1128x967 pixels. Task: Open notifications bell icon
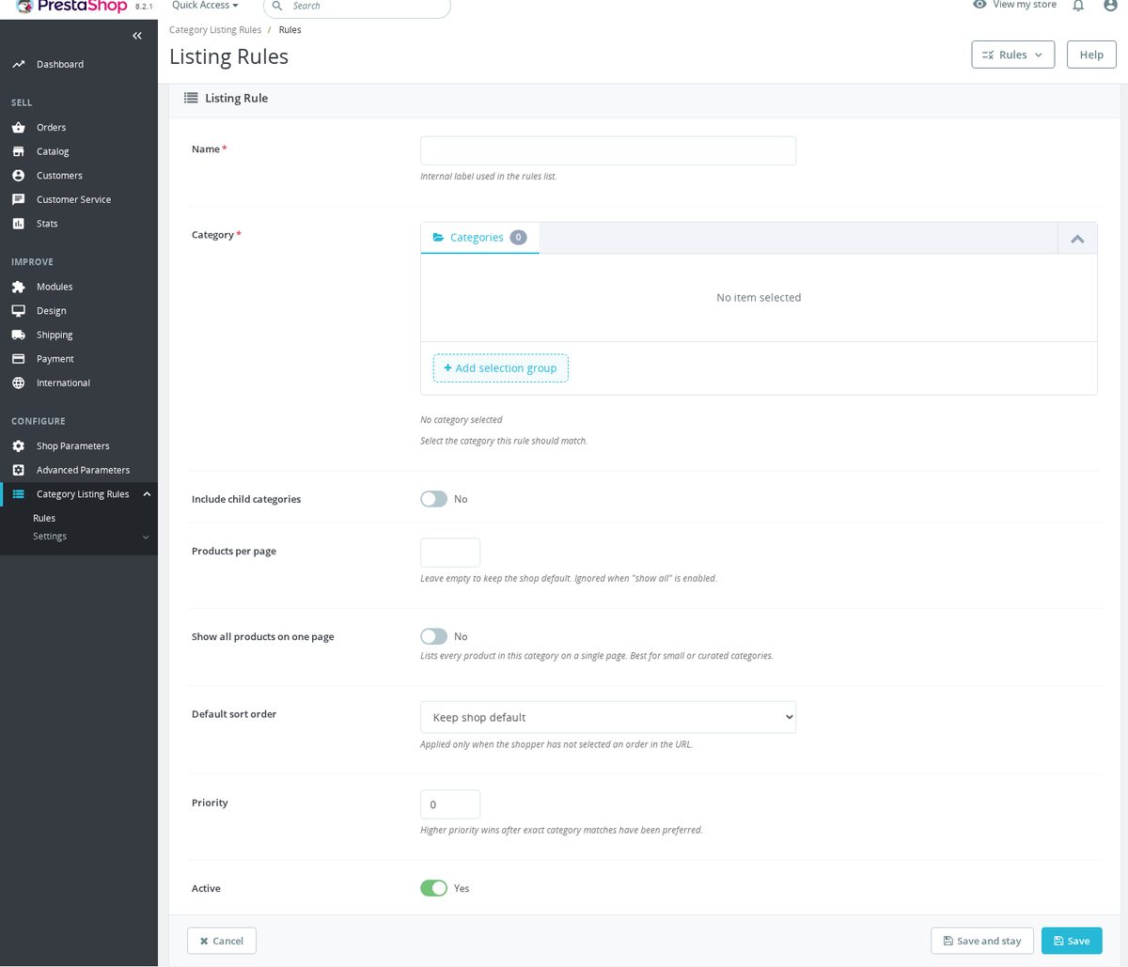1078,5
